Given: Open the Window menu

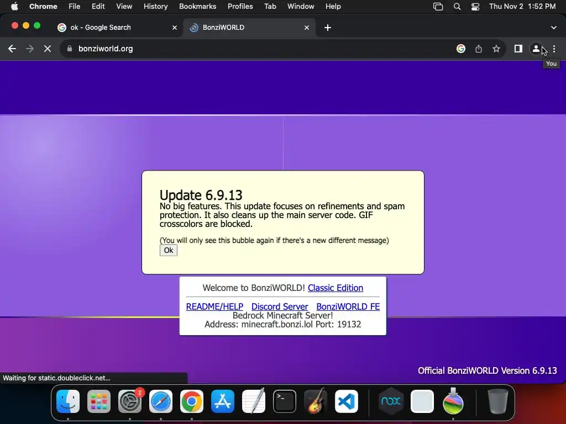Looking at the screenshot, I should click(x=301, y=7).
